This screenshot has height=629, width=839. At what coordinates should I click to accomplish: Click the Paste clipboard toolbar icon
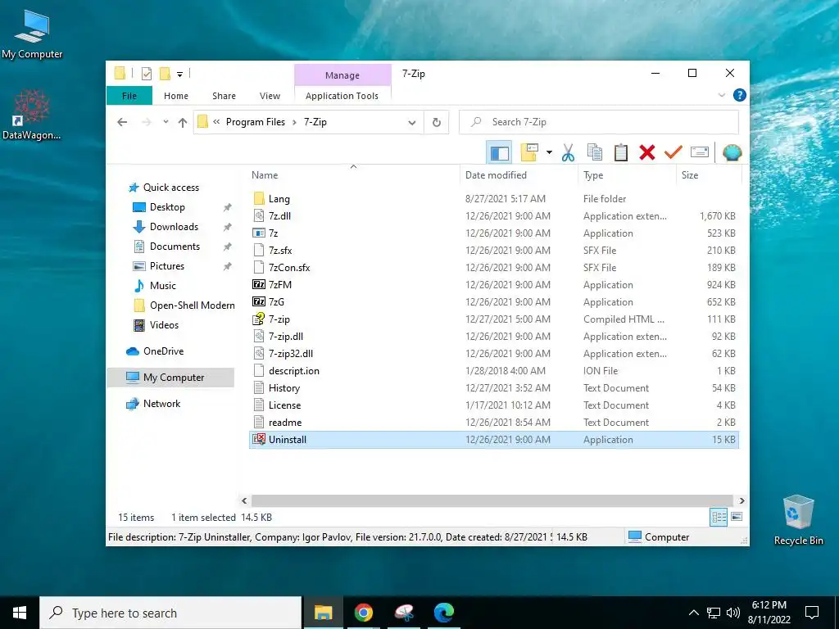click(x=621, y=153)
